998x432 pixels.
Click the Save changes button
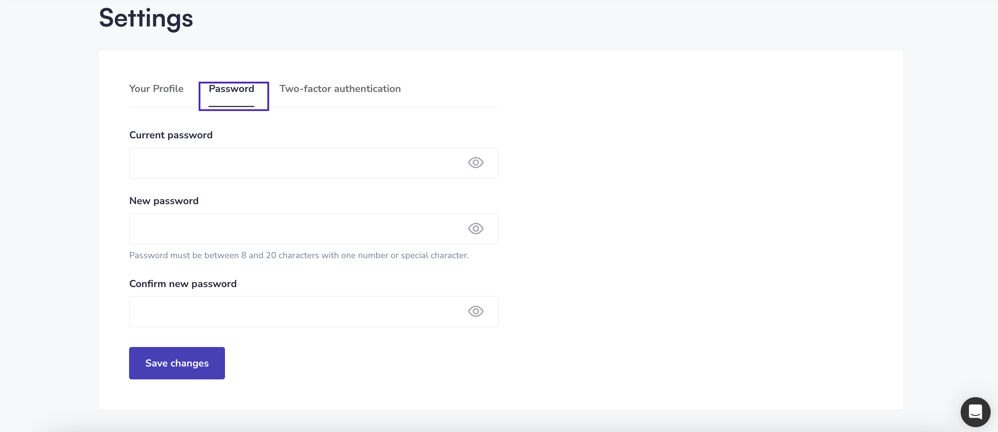[177, 363]
